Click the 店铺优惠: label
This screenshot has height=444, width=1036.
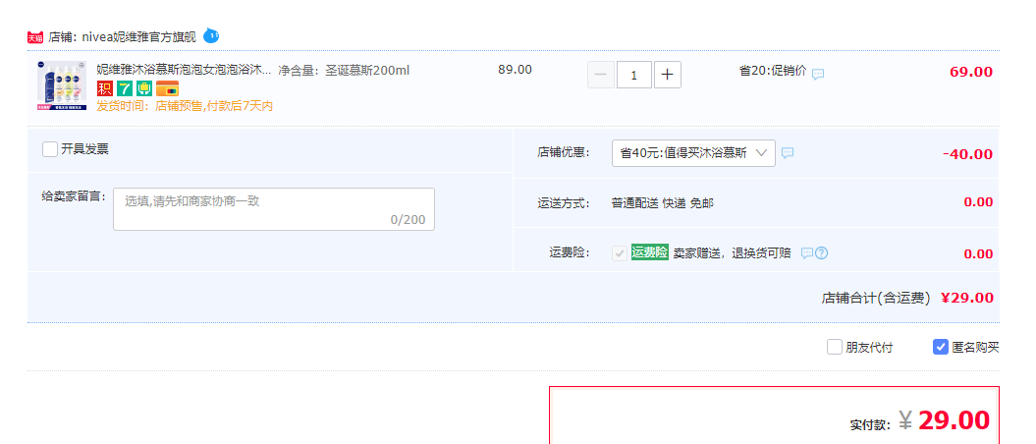point(563,152)
